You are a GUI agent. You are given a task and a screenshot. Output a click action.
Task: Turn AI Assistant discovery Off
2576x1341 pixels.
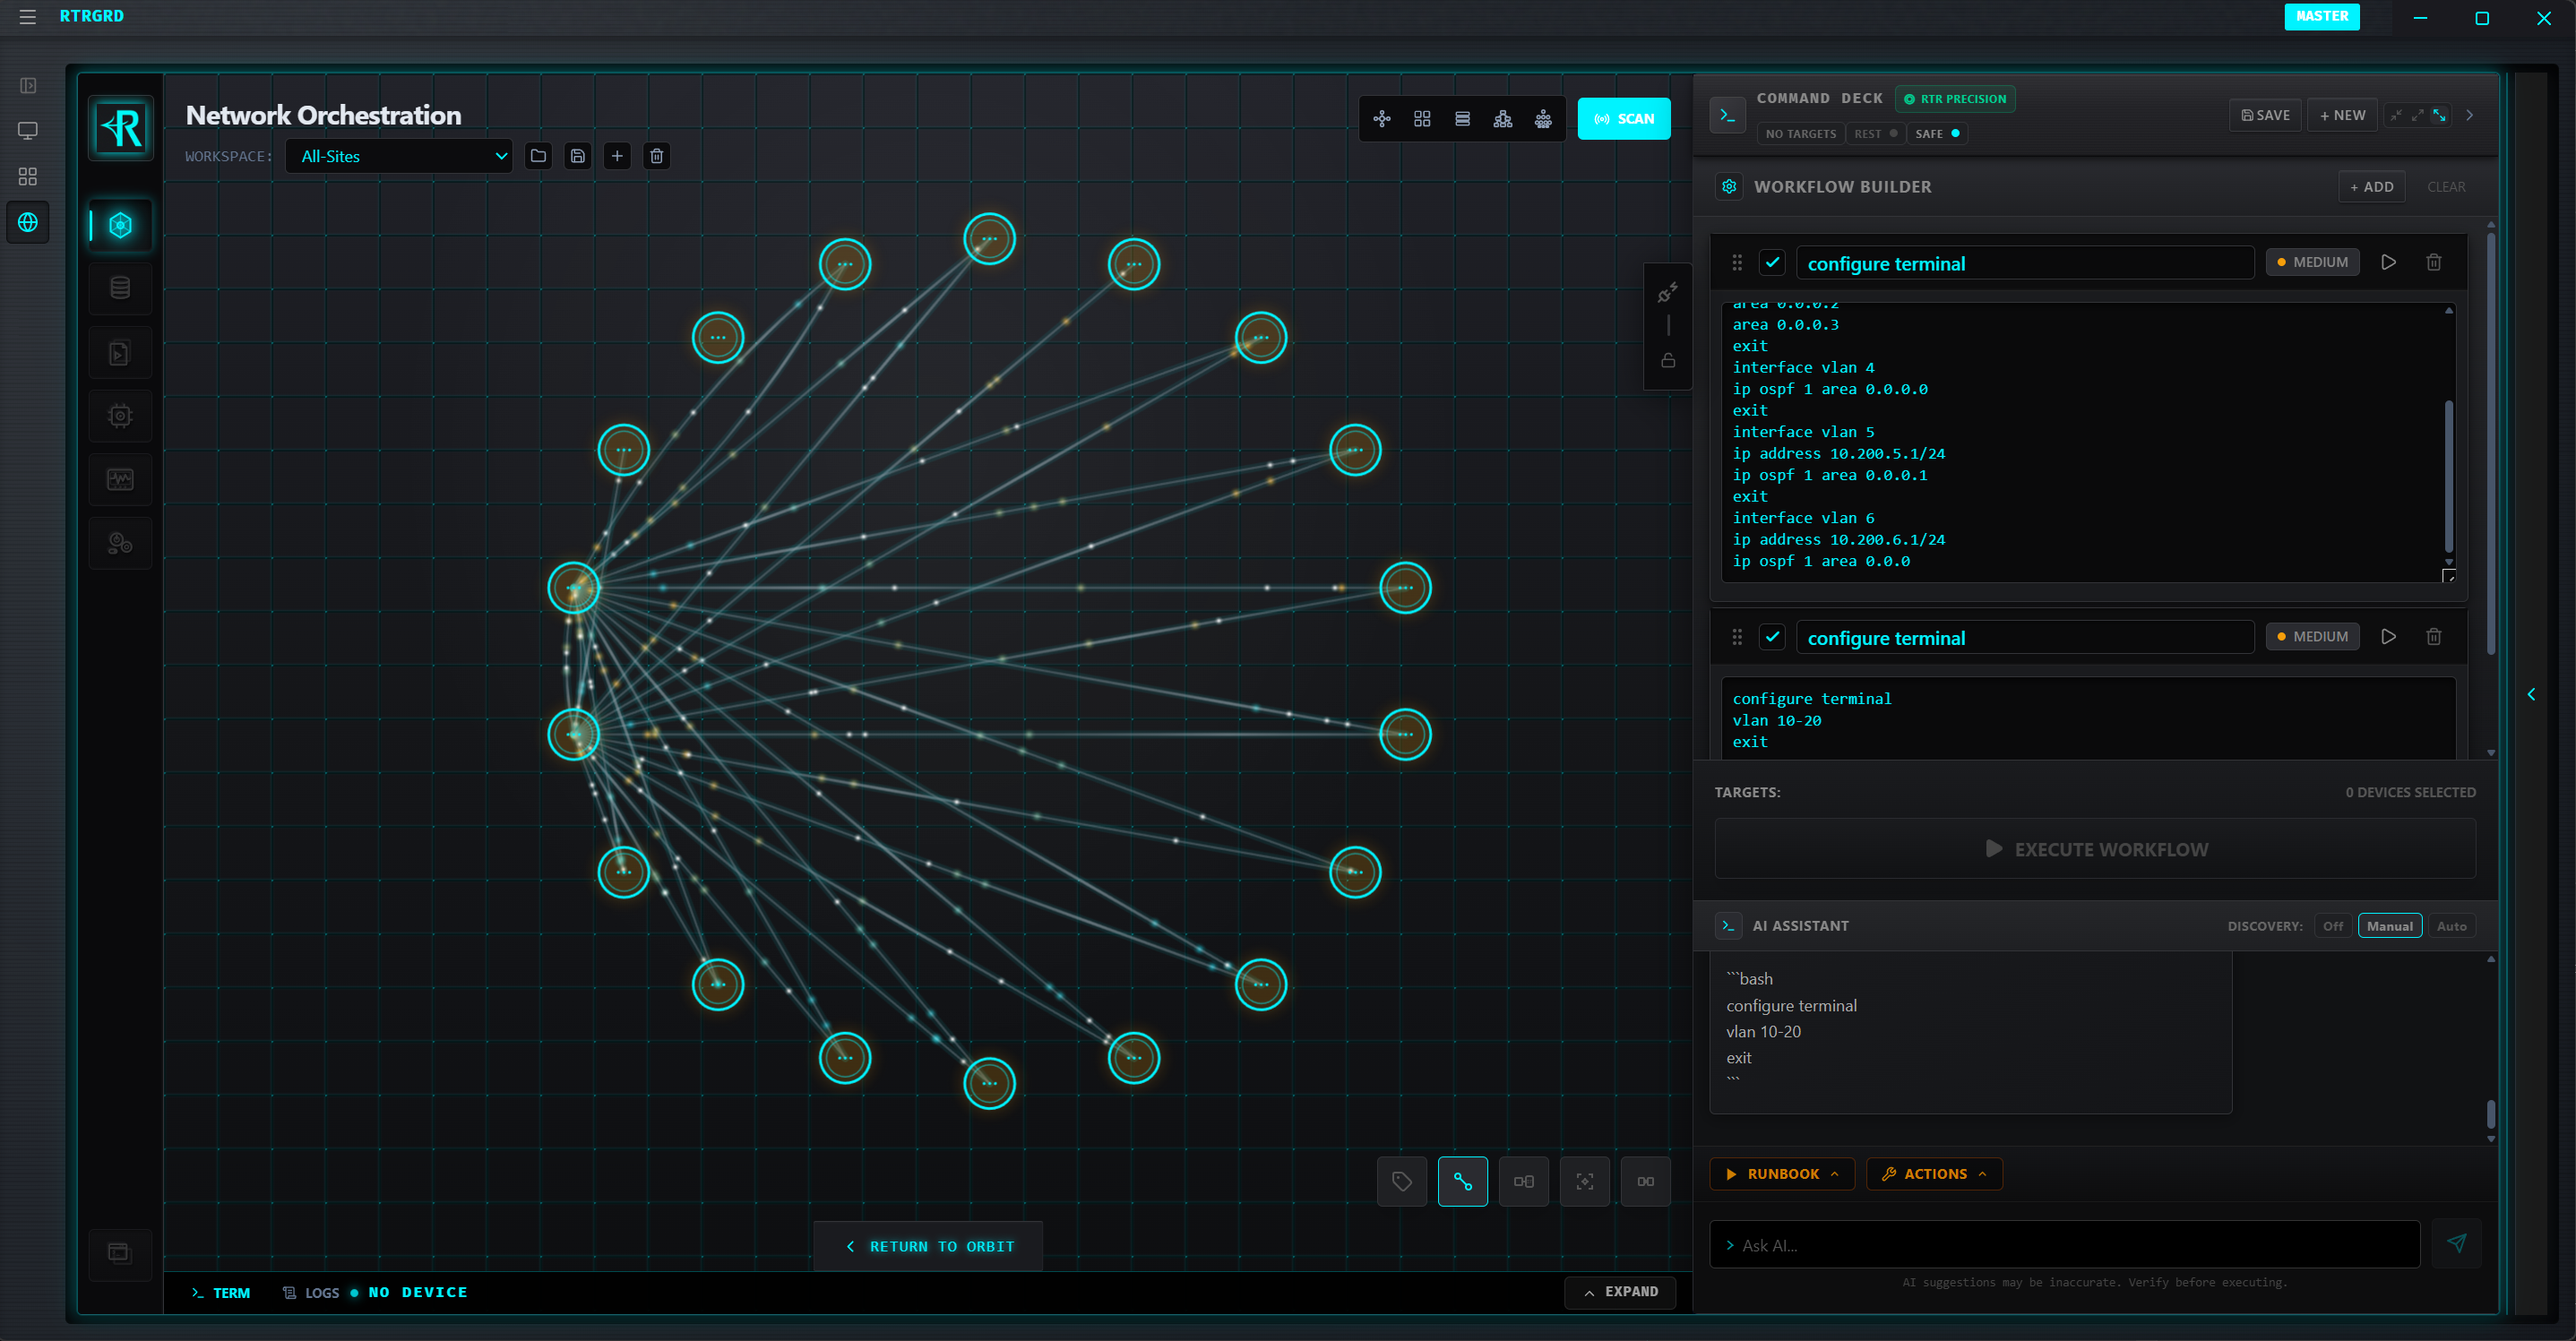coord(2333,926)
